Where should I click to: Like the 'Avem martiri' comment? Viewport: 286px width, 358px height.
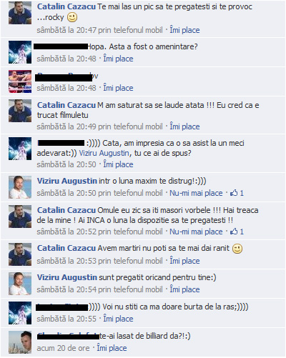coord(184,261)
